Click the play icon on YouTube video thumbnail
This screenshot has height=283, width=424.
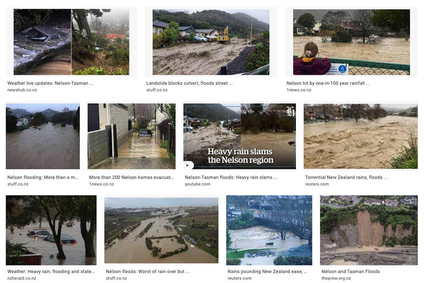pyautogui.click(x=188, y=165)
